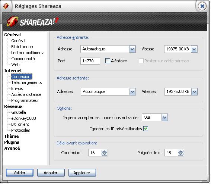Open Lecteur multimédia settings
This screenshot has width=211, height=184.
pyautogui.click(x=28, y=53)
